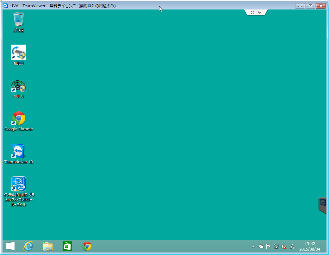The width and height of the screenshot is (329, 255).
Task: Click the muted speaker volume icon
Action: coord(284,246)
